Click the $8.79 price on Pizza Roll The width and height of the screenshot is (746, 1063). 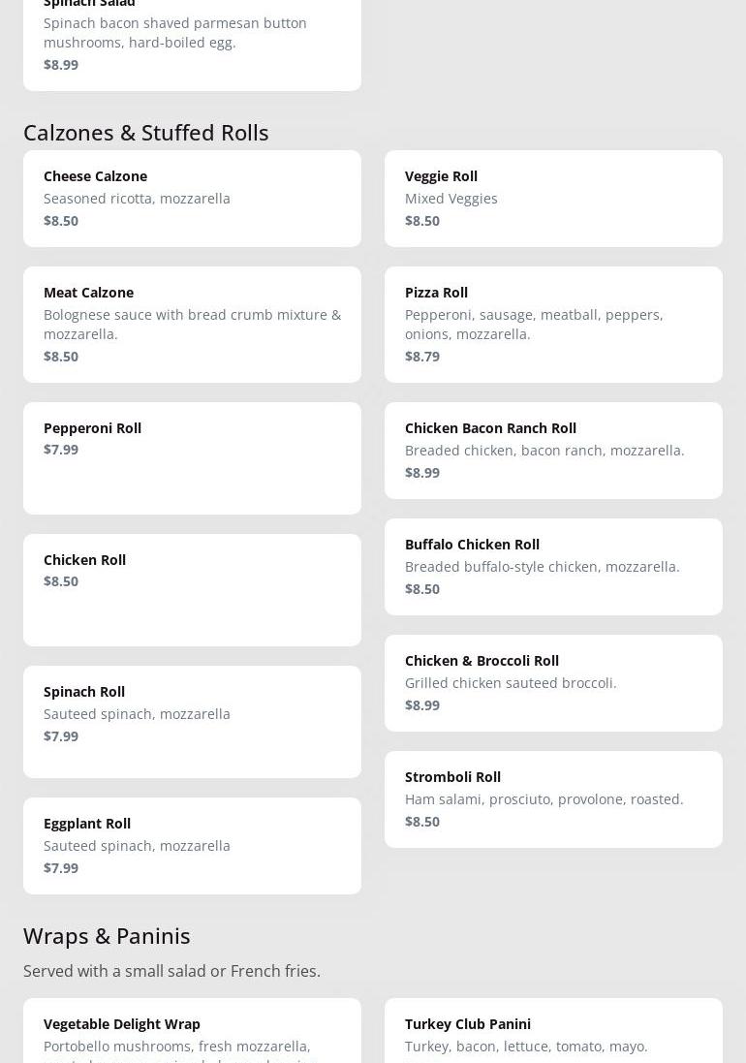(422, 357)
